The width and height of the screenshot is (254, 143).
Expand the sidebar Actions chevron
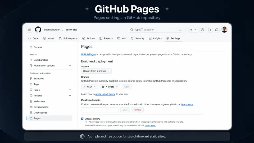click(x=70, y=96)
